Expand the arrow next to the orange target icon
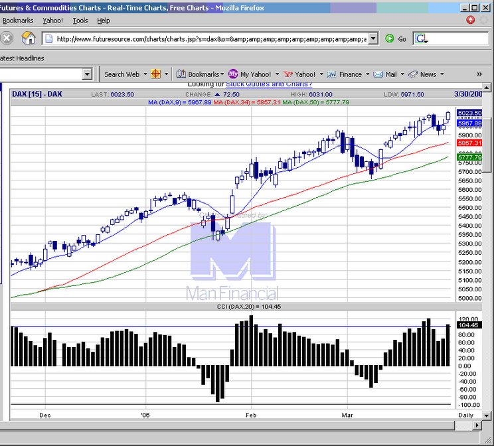 pyautogui.click(x=167, y=74)
